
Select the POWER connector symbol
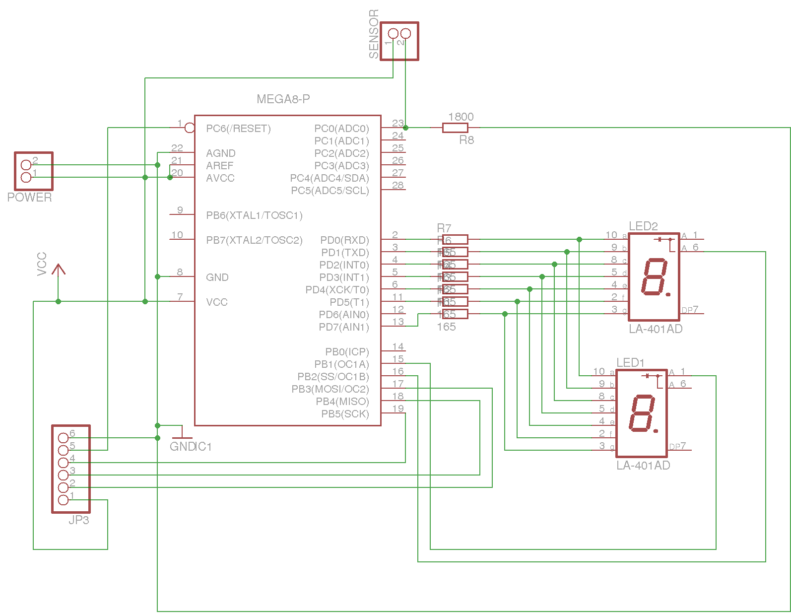pyautogui.click(x=34, y=171)
